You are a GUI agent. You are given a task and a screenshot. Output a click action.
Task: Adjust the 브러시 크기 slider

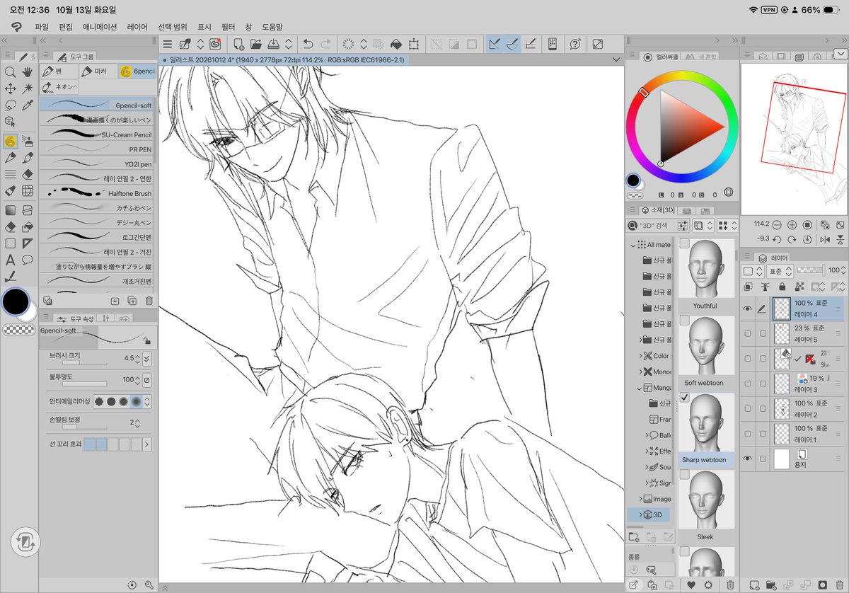click(85, 363)
